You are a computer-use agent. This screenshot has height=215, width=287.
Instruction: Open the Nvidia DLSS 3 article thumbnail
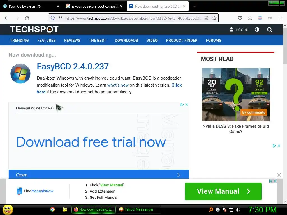[x=235, y=95]
